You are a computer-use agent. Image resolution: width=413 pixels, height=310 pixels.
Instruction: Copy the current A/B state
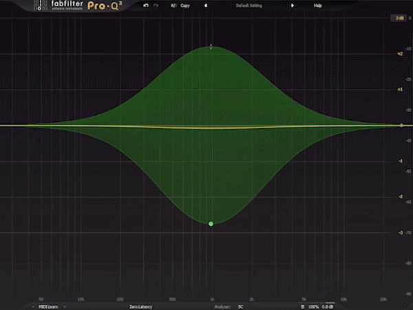point(185,6)
